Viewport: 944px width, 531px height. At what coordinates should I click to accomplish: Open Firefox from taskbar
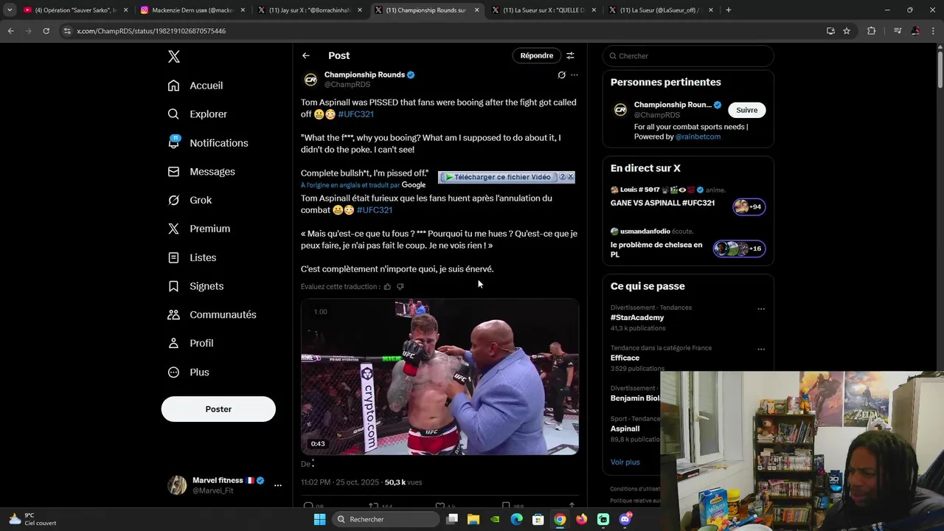[x=582, y=519]
